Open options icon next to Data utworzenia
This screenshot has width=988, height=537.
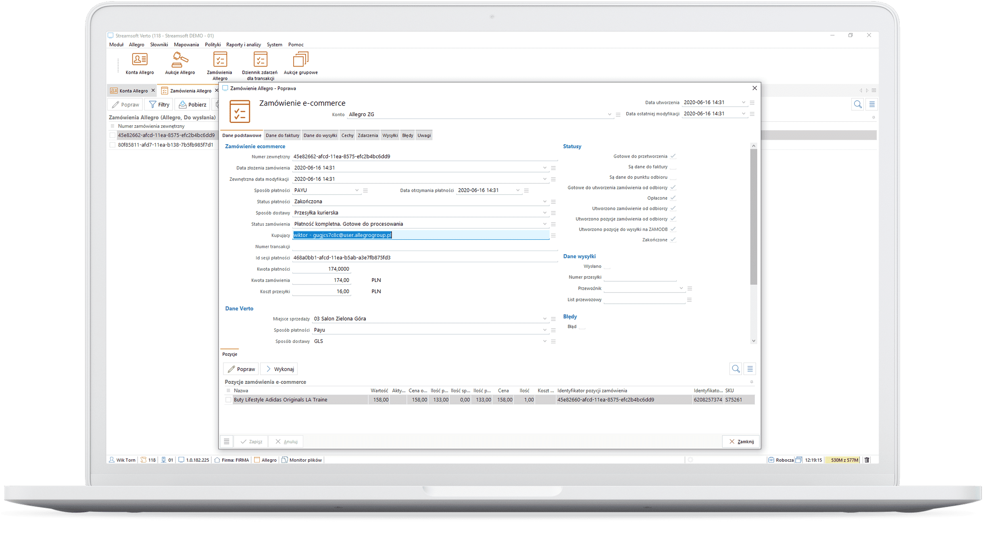752,102
